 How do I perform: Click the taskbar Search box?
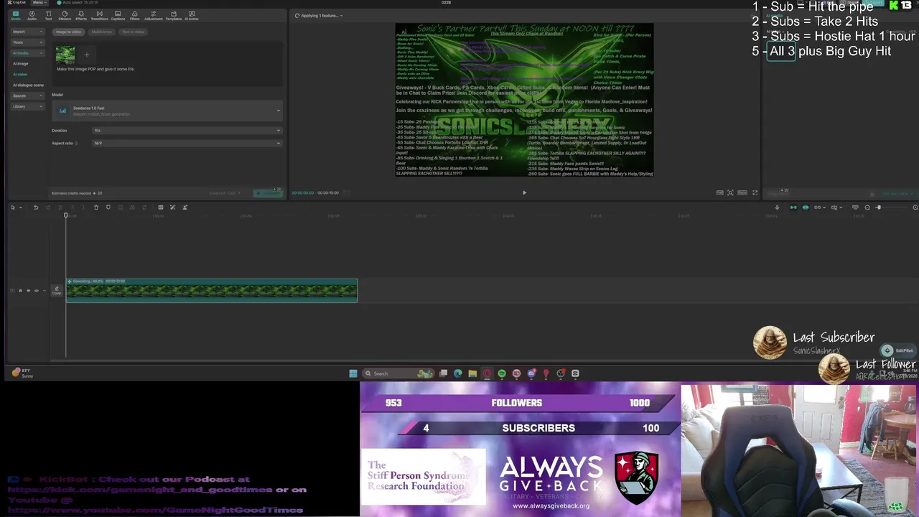(x=399, y=373)
